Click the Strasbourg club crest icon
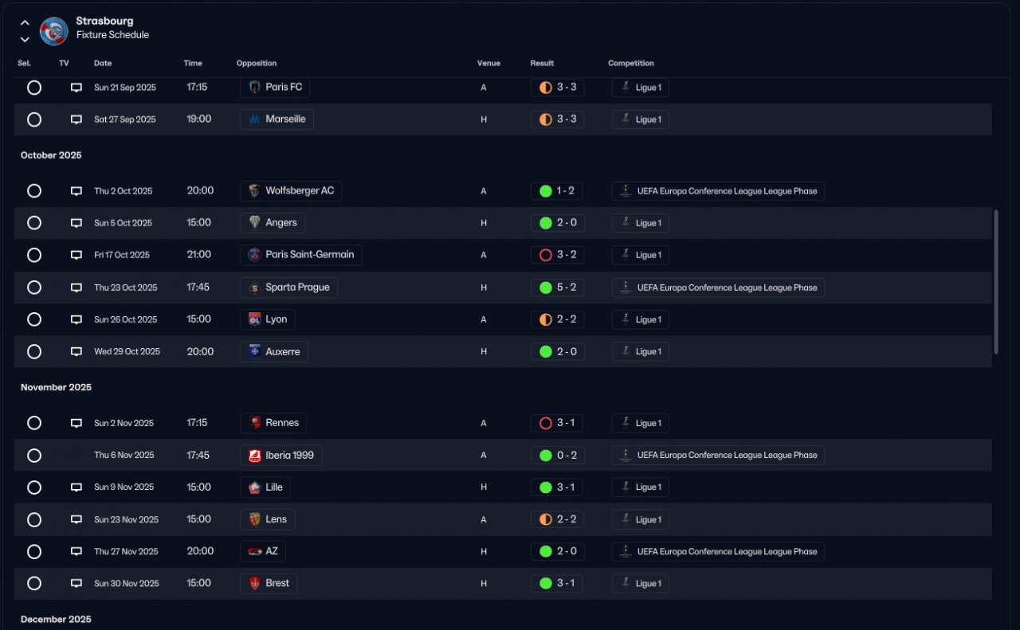1020x630 pixels. 54,30
